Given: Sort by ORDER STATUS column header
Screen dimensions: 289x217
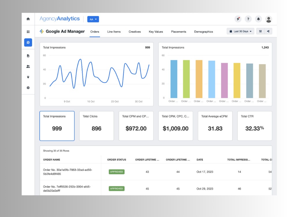Looking at the screenshot, I should point(117,160).
